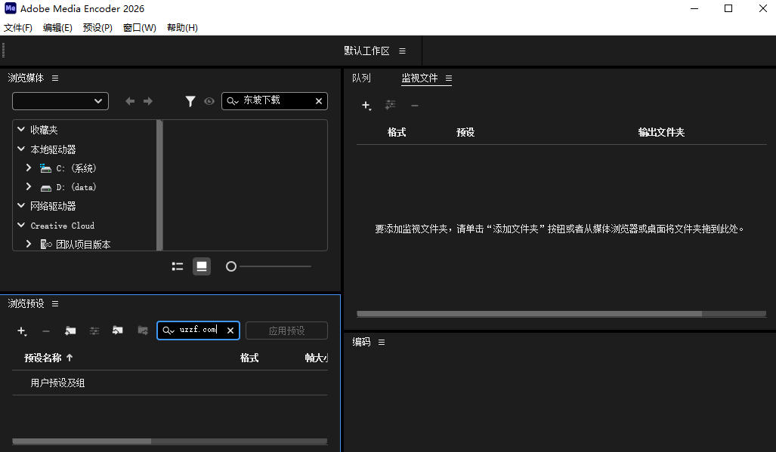Open the 帮助(H) menu

point(182,28)
